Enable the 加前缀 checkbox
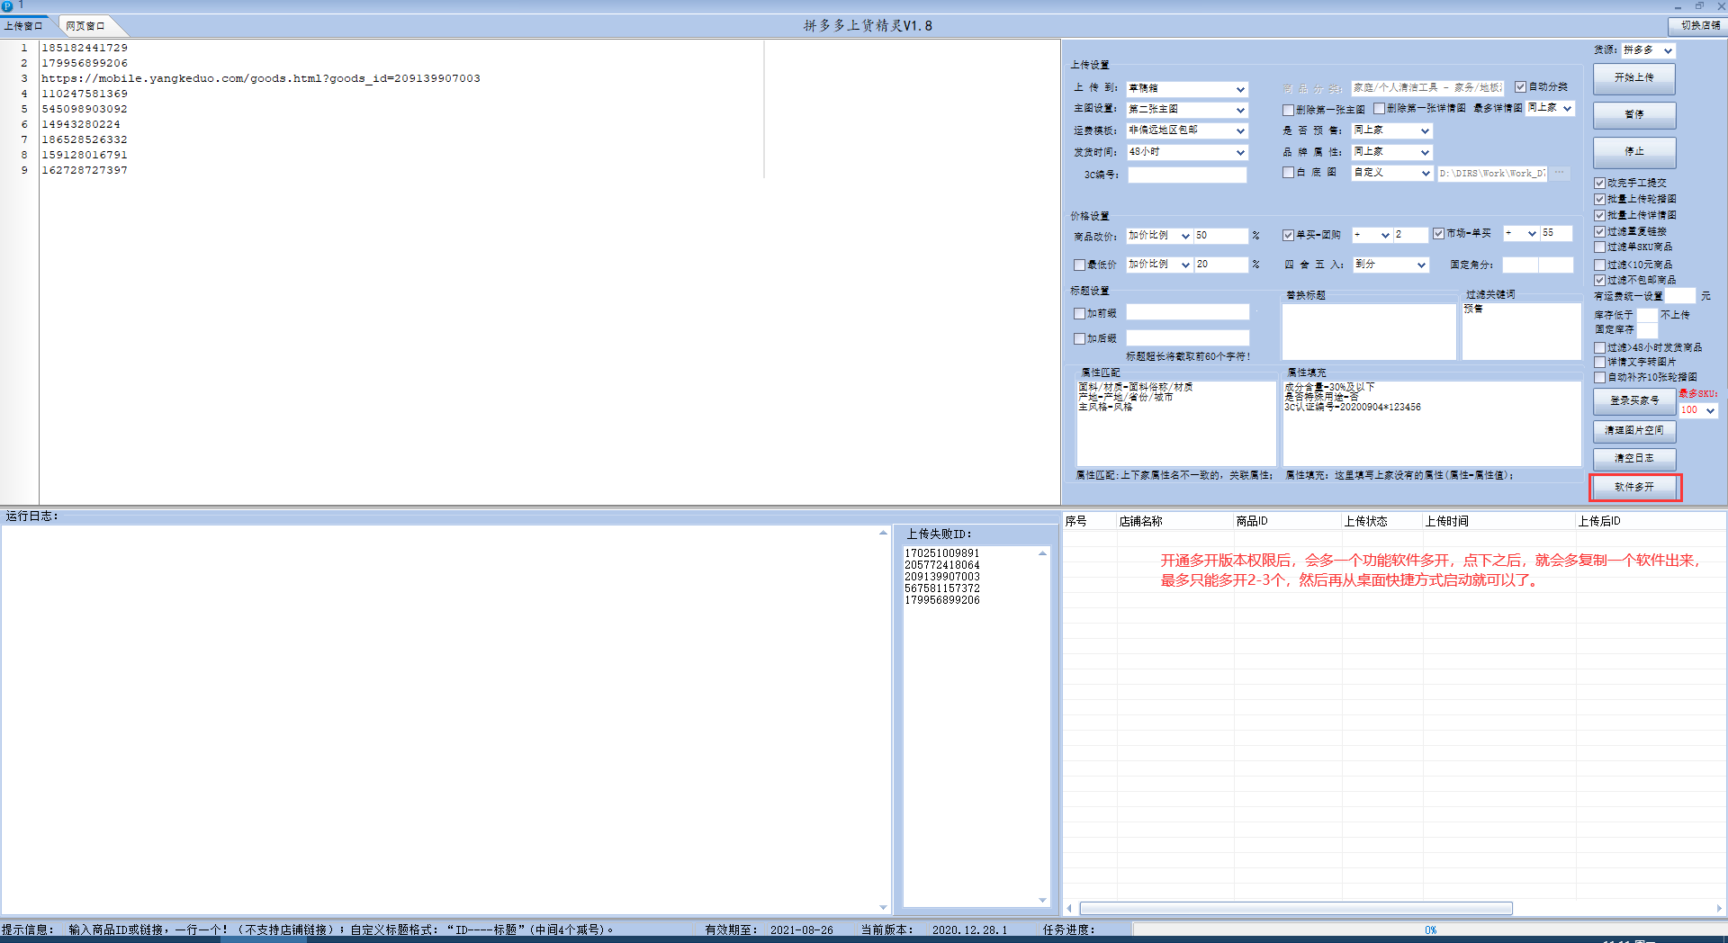The width and height of the screenshot is (1728, 943). click(1079, 314)
